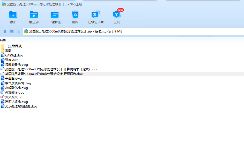Click the dwg icon beside CASS池.dwg
Viewport: 244px width, 166px height.
point(3,55)
